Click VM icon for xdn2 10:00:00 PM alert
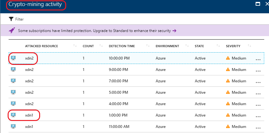Screen dimensions: 269x133 tap(13, 58)
